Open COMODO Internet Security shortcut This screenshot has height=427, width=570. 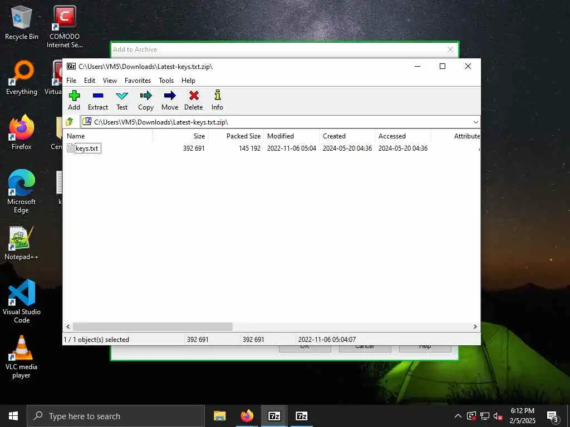point(65,27)
